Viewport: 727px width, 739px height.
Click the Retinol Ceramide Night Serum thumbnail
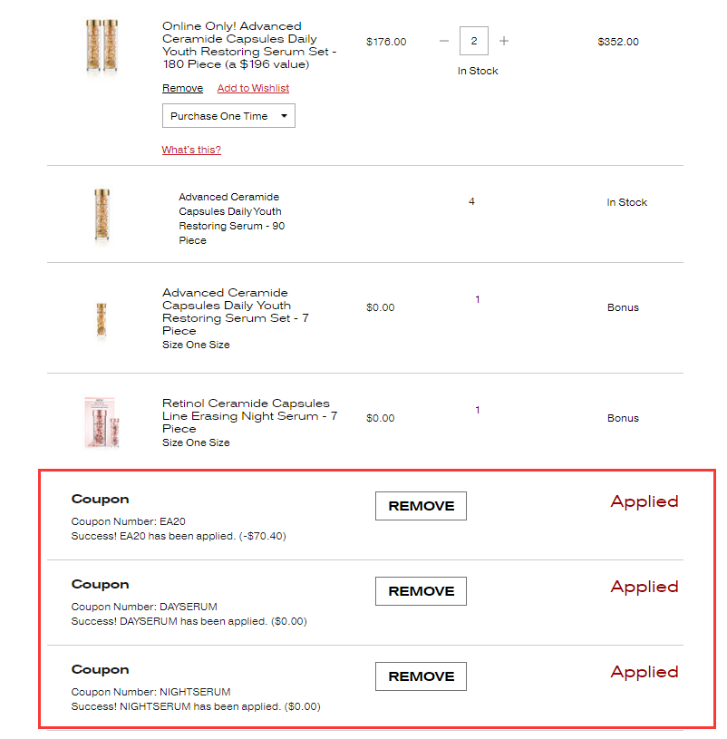click(102, 423)
